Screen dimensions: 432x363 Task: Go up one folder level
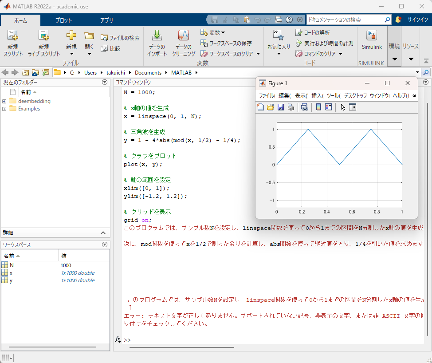click(x=25, y=72)
